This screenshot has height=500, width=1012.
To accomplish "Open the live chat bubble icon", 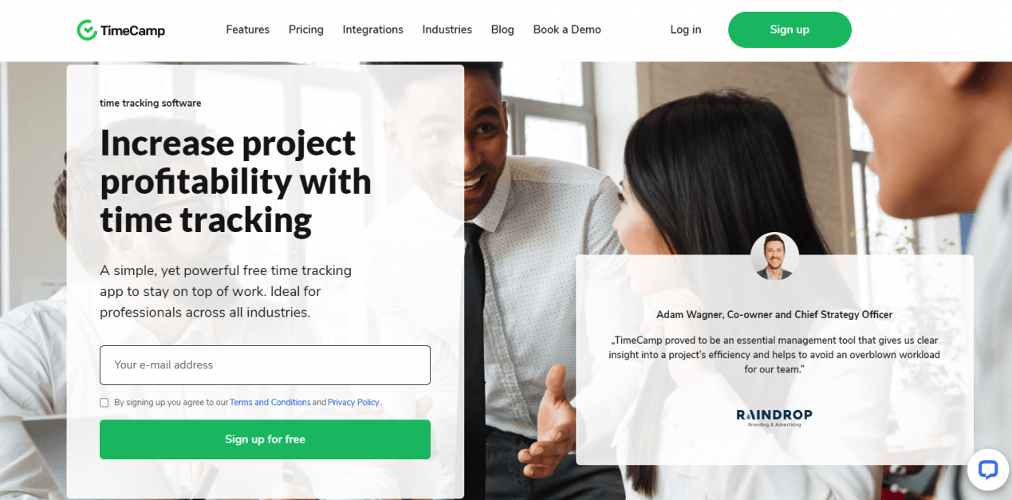I will (988, 470).
